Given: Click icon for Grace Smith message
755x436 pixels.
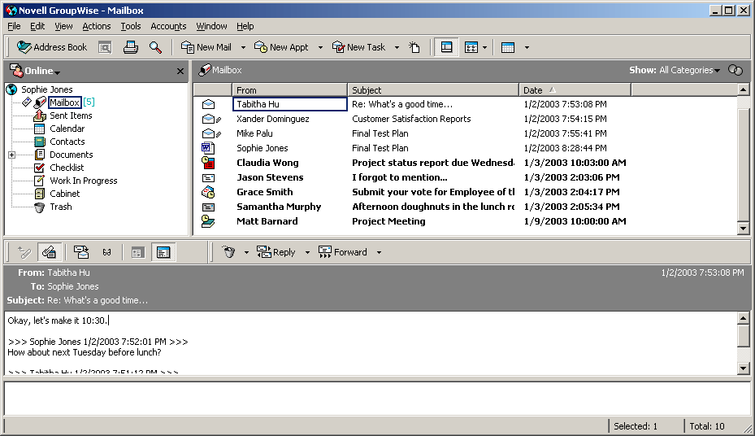Looking at the screenshot, I should coord(207,192).
